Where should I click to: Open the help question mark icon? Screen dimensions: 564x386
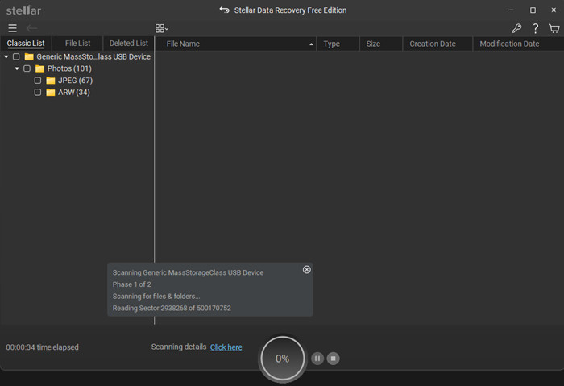coord(536,28)
